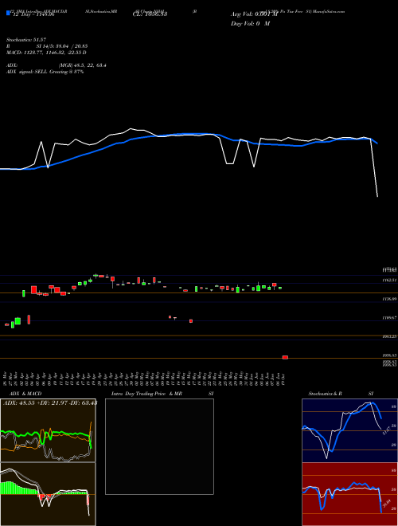The image size is (398, 526).
Task: Click the white price line's final drop point
Action: (x=377, y=196)
